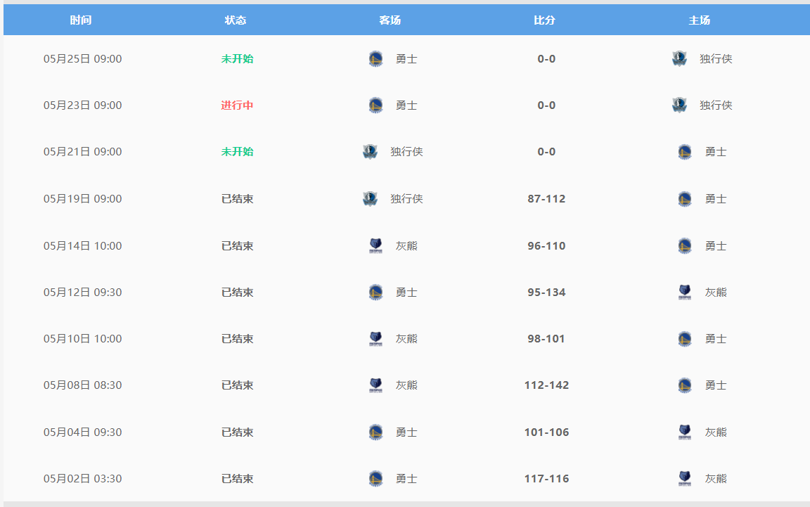Click home team 勇士 on 05月10日
The image size is (810, 507).
coord(716,339)
